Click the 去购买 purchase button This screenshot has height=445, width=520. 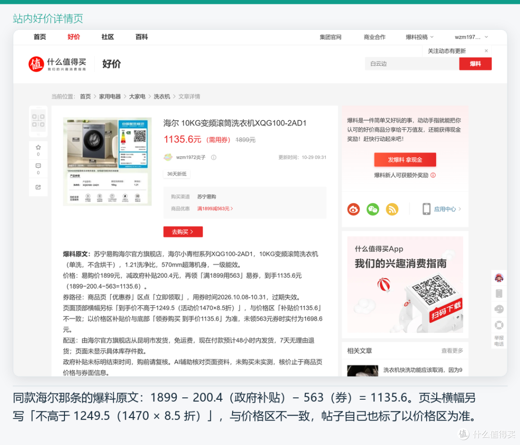(183, 231)
